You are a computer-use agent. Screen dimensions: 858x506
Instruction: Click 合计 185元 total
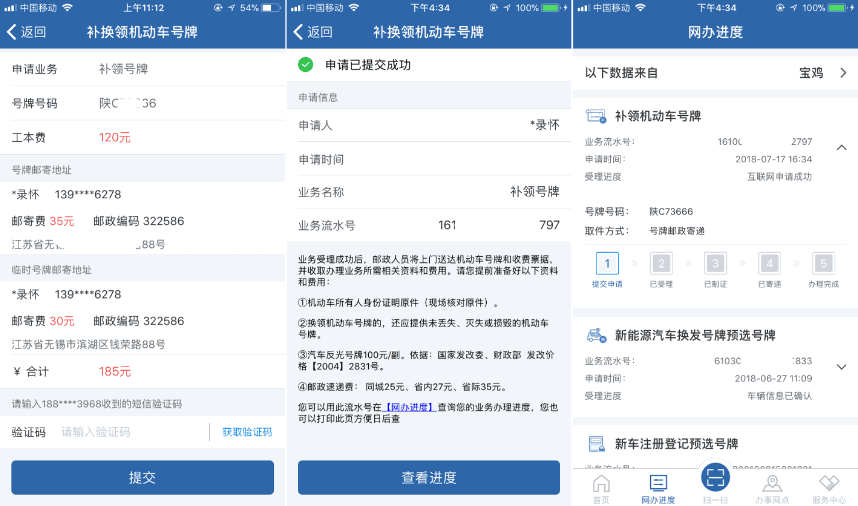[x=115, y=372]
